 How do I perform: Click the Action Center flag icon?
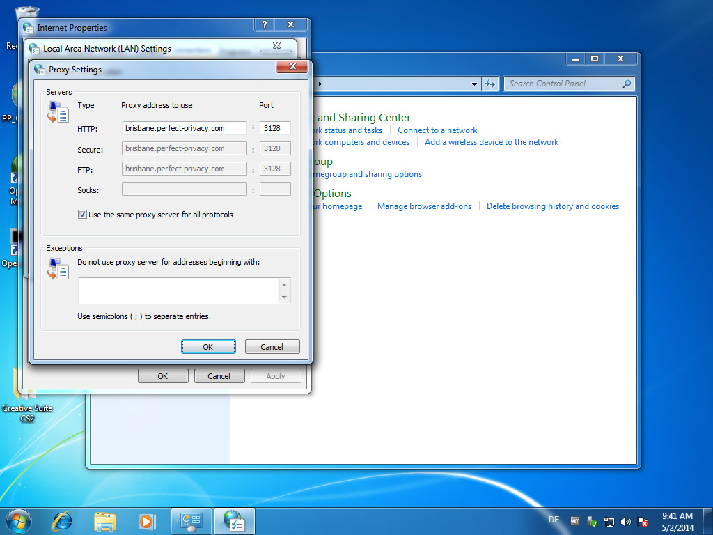click(x=642, y=521)
